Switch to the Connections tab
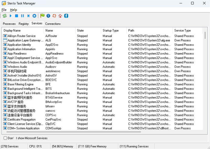 click(53, 24)
